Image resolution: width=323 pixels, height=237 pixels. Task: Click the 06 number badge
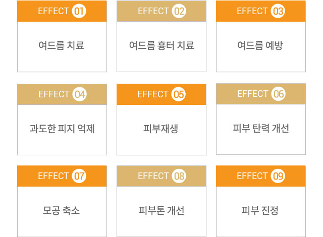[278, 94]
